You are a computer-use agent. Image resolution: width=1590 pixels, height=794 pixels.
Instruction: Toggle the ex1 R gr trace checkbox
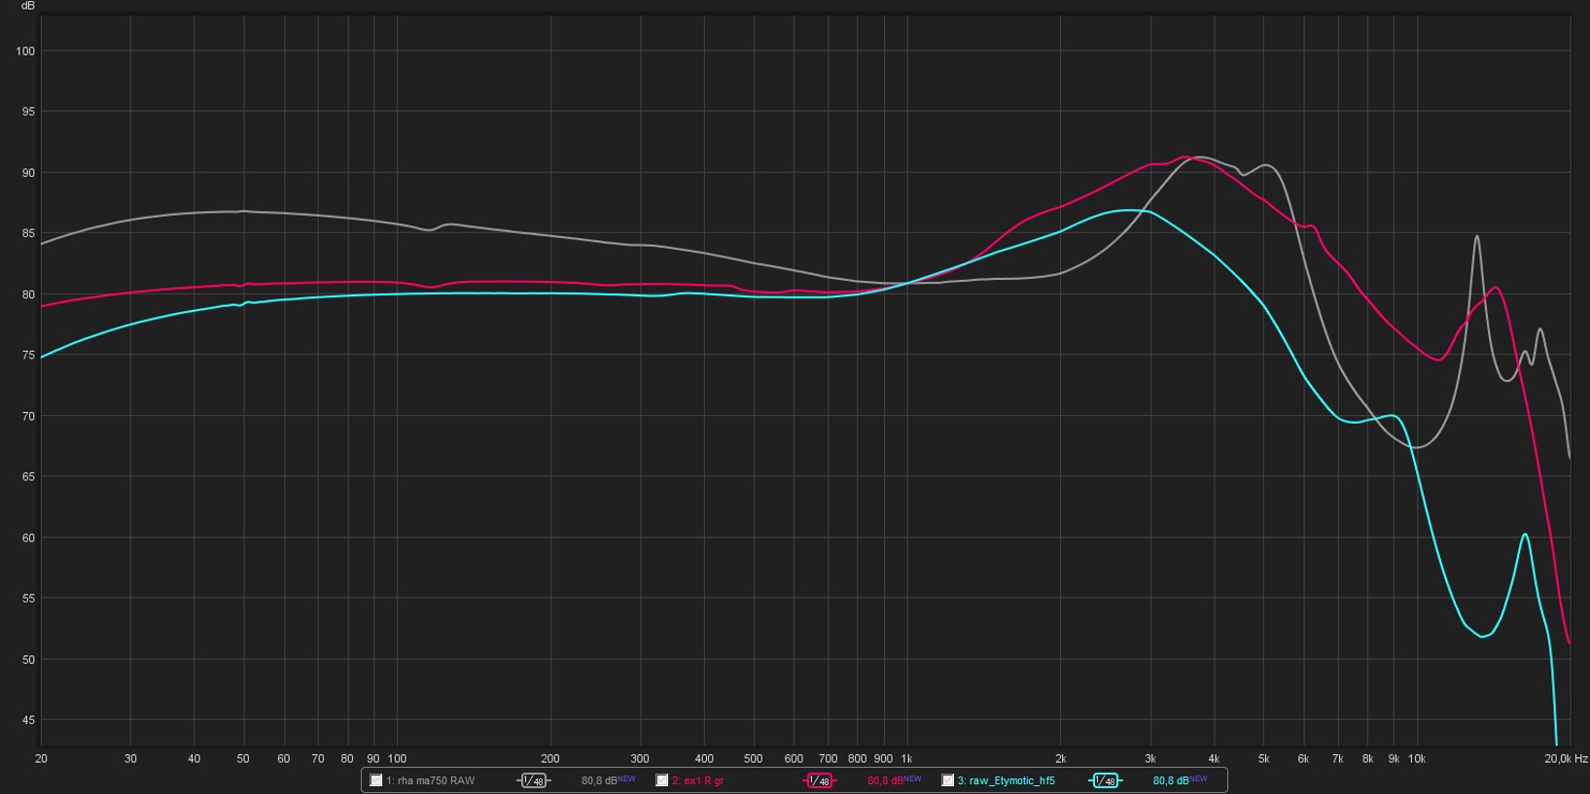[x=662, y=780]
